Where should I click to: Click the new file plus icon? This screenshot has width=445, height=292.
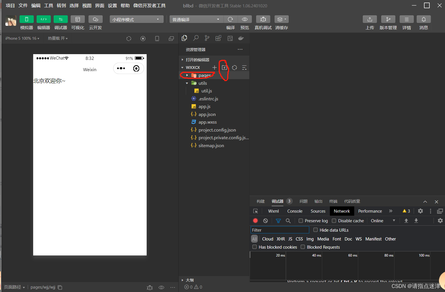[214, 67]
